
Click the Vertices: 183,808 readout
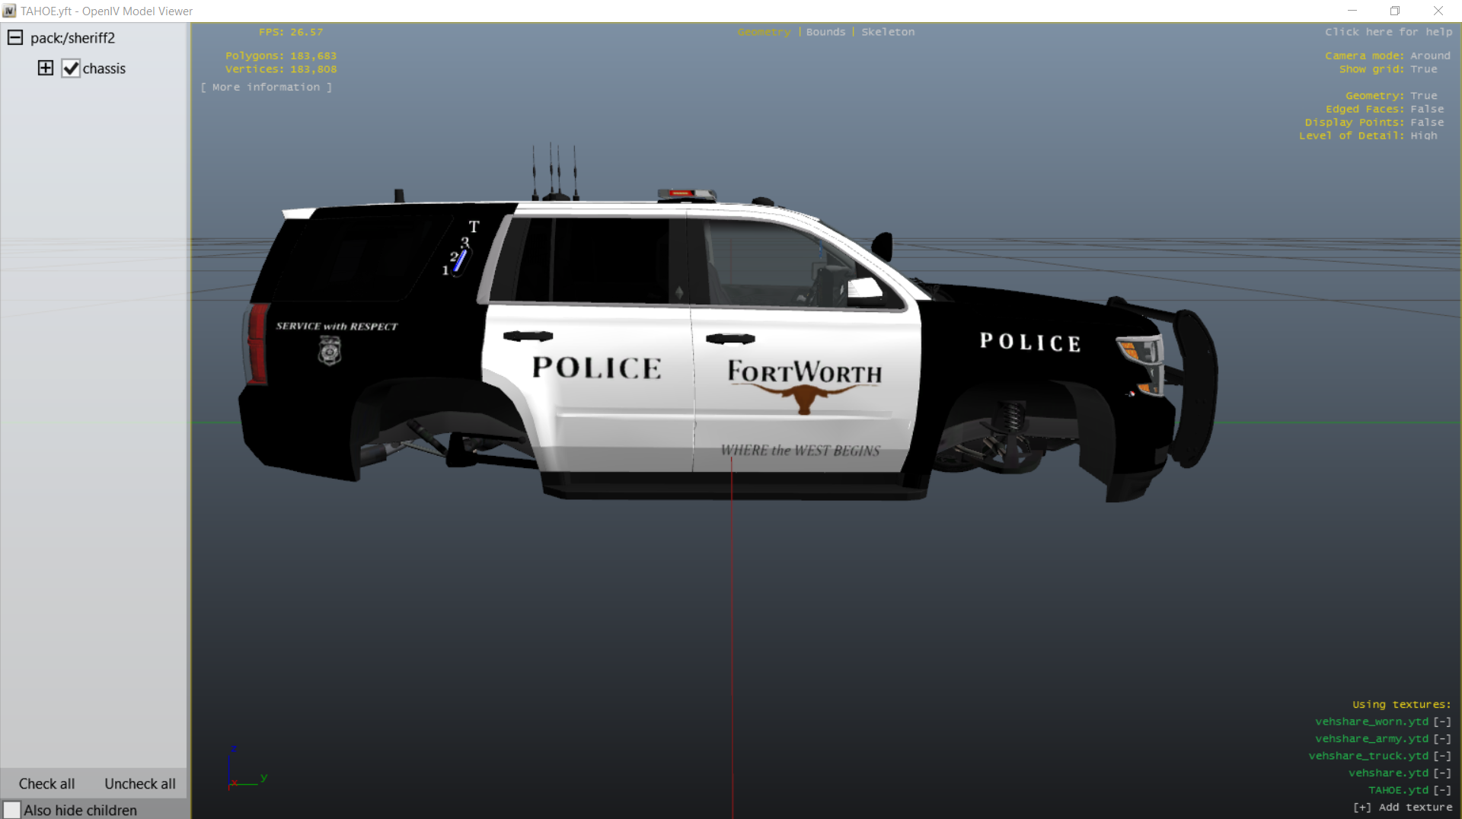point(281,69)
